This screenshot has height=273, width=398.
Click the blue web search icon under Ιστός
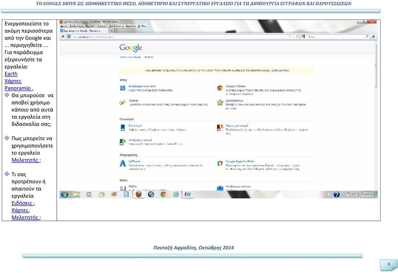coord(122,88)
